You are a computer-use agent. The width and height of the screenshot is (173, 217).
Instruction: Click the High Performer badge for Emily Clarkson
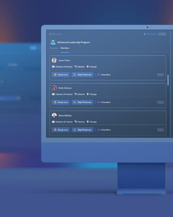tap(82, 102)
